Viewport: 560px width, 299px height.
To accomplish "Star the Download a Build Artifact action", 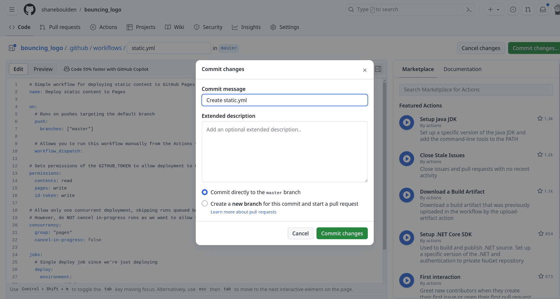I will [x=540, y=191].
